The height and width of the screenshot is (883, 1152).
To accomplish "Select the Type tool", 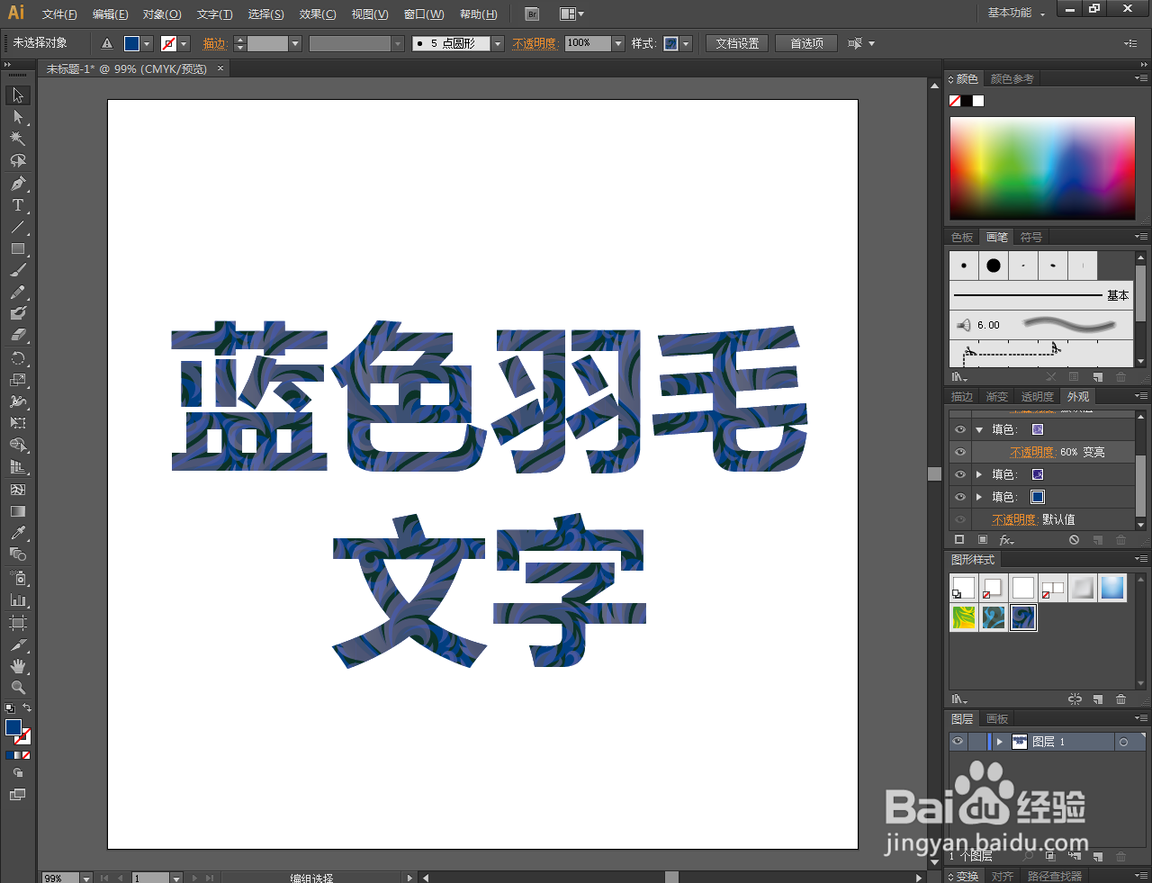I will pos(19,205).
